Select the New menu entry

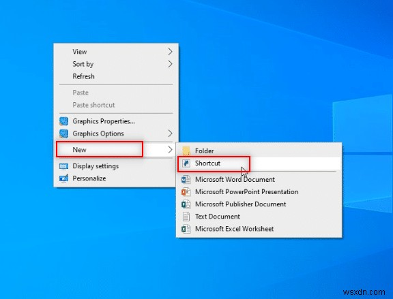click(x=116, y=150)
